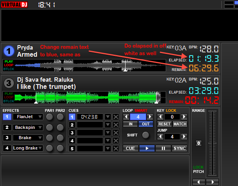Sync the deck tempo with SYNC
This screenshot has width=238, height=186.
click(180, 148)
